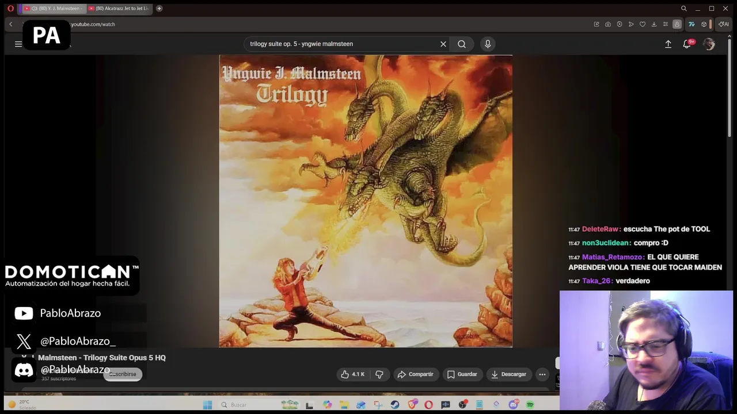This screenshot has height=414, width=737.
Task: Open Opera tab search magnifier
Action: (683, 8)
